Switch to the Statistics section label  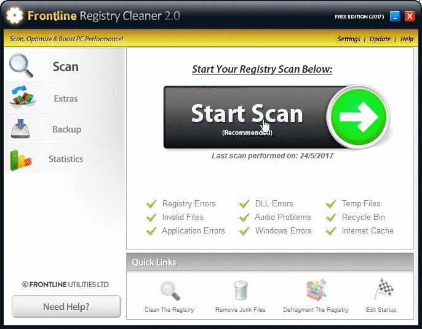[x=66, y=159]
